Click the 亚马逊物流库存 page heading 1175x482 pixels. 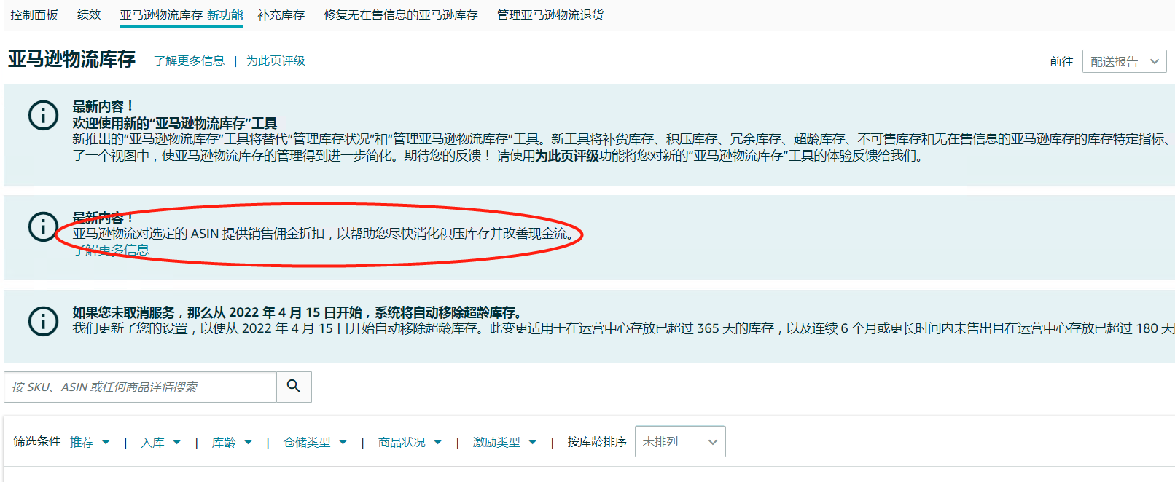(71, 59)
